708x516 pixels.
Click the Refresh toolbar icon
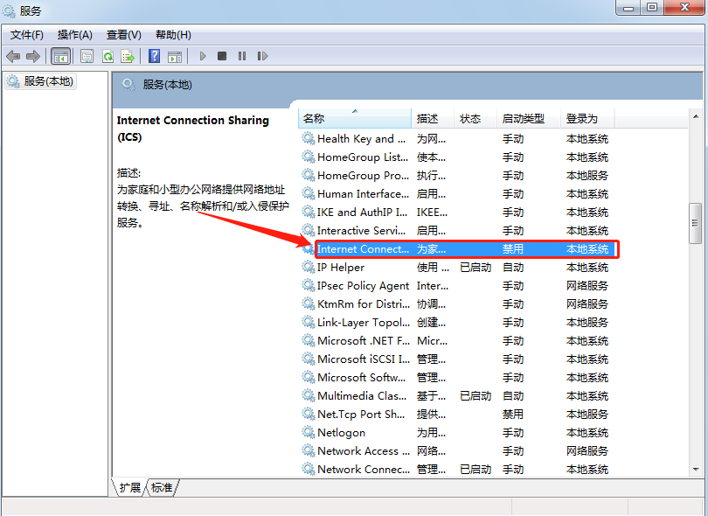point(108,56)
